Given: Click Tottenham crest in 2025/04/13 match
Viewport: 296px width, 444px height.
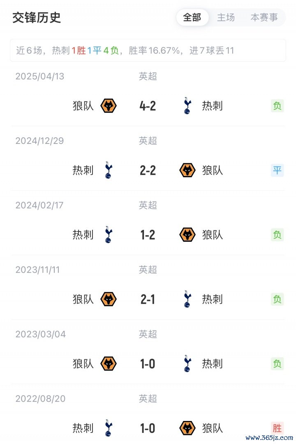Looking at the screenshot, I should 187,106.
